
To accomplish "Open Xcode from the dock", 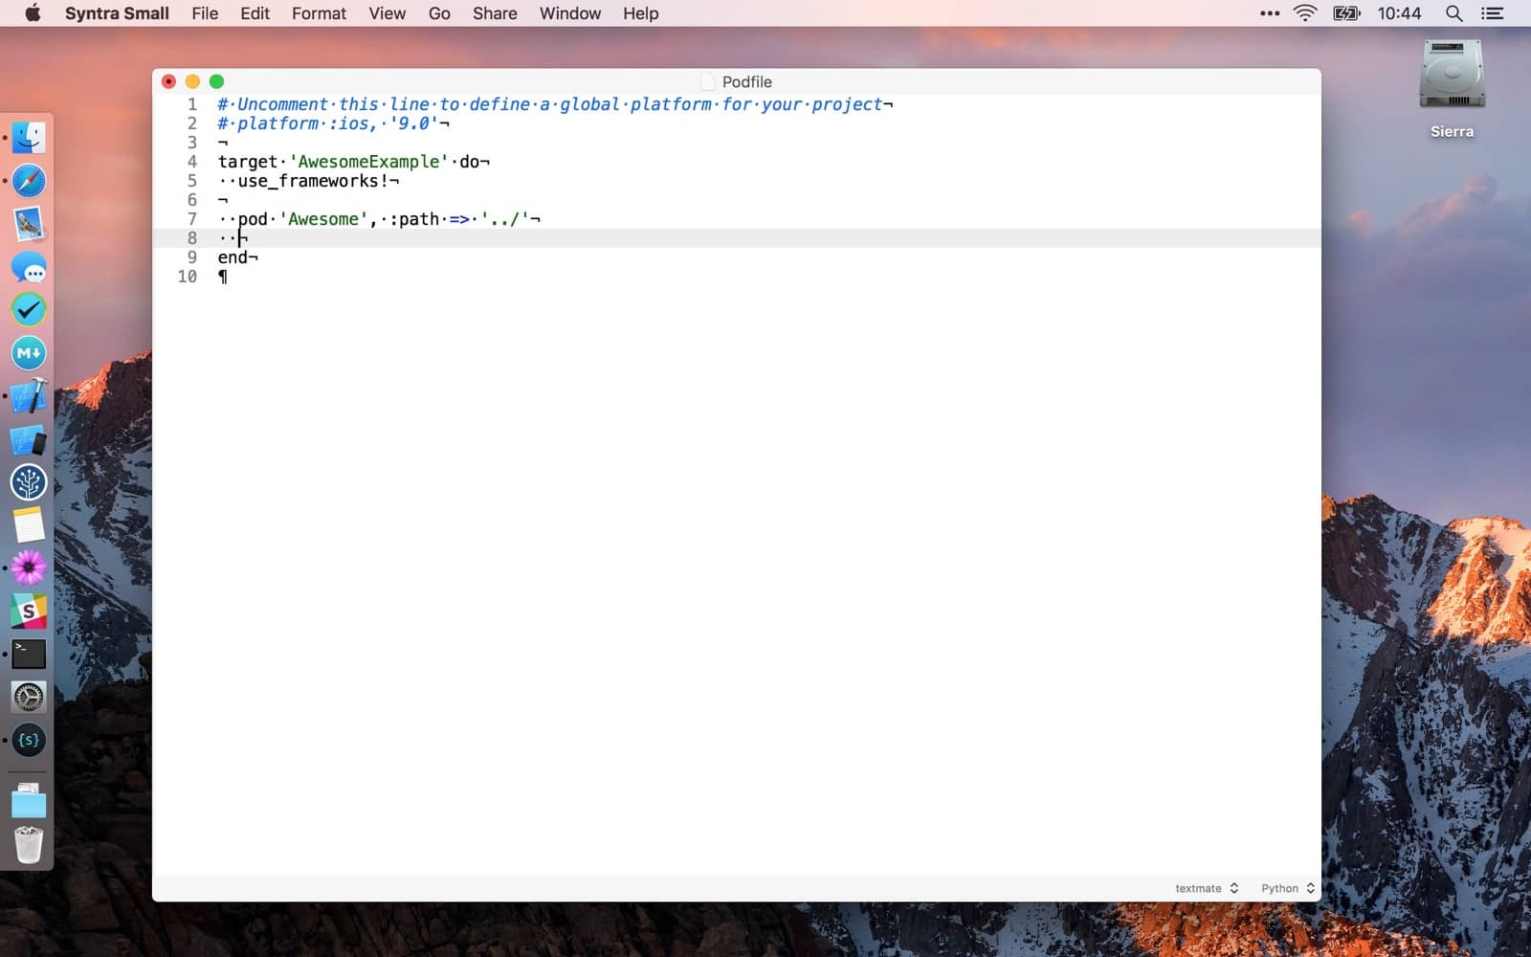I will [29, 396].
